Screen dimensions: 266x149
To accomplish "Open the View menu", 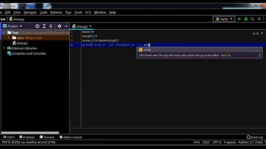I will [x=17, y=12].
